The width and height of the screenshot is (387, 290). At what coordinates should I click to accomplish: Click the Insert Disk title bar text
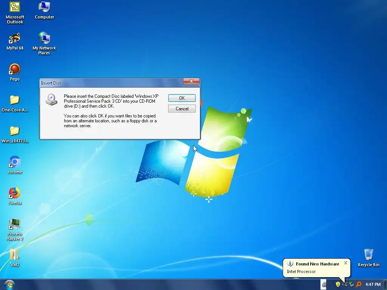click(x=51, y=83)
